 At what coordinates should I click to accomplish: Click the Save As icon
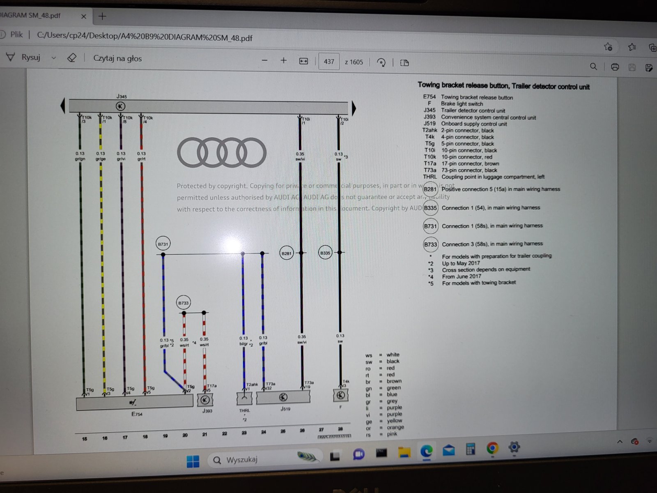click(x=649, y=68)
